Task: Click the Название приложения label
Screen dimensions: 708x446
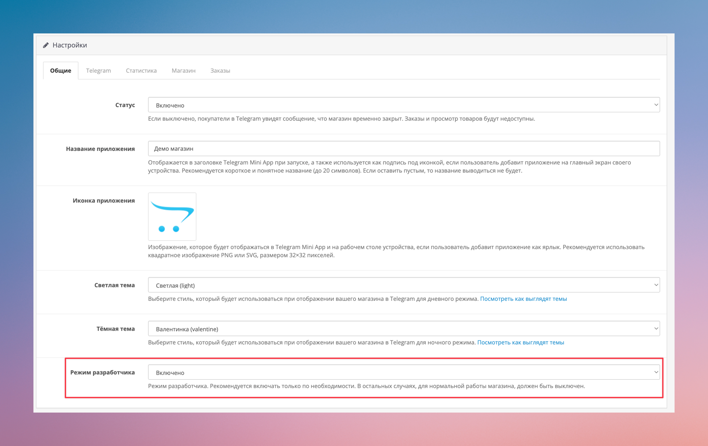Action: coord(100,149)
